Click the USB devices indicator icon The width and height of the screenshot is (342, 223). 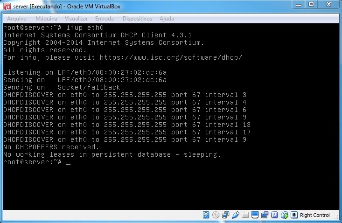coord(235,215)
